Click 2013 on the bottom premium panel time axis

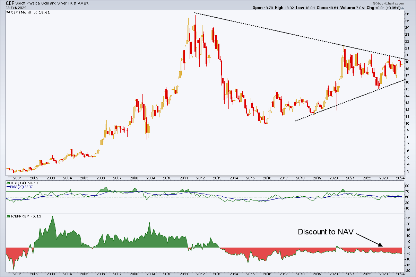(x=217, y=274)
